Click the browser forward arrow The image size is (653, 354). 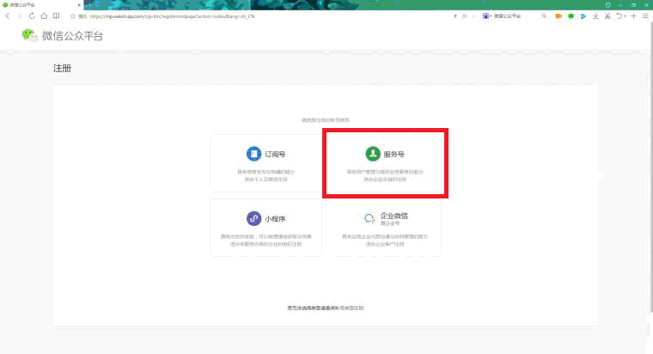19,15
